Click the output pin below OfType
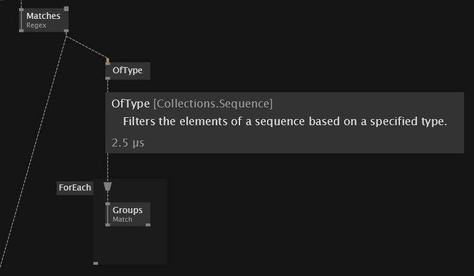Viewport: 474px width, 276px height. (108, 79)
